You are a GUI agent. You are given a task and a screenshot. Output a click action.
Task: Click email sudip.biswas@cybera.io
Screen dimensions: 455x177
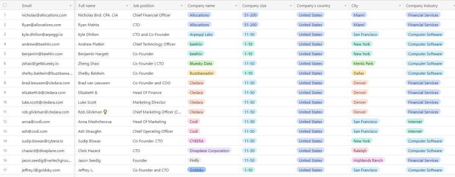click(x=43, y=141)
